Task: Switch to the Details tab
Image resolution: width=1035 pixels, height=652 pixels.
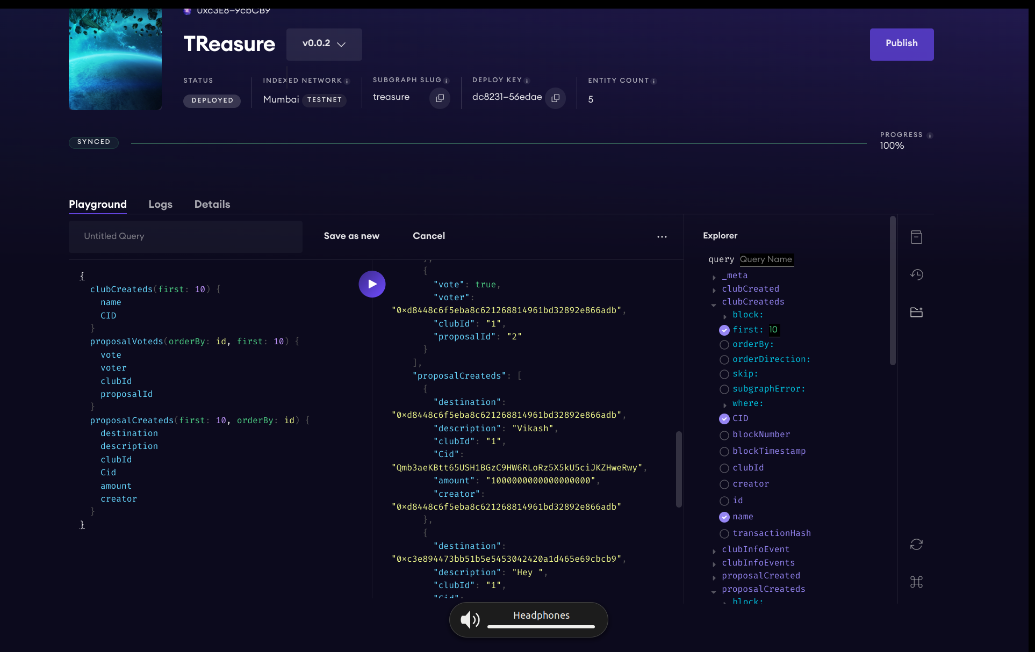Action: [x=212, y=204]
